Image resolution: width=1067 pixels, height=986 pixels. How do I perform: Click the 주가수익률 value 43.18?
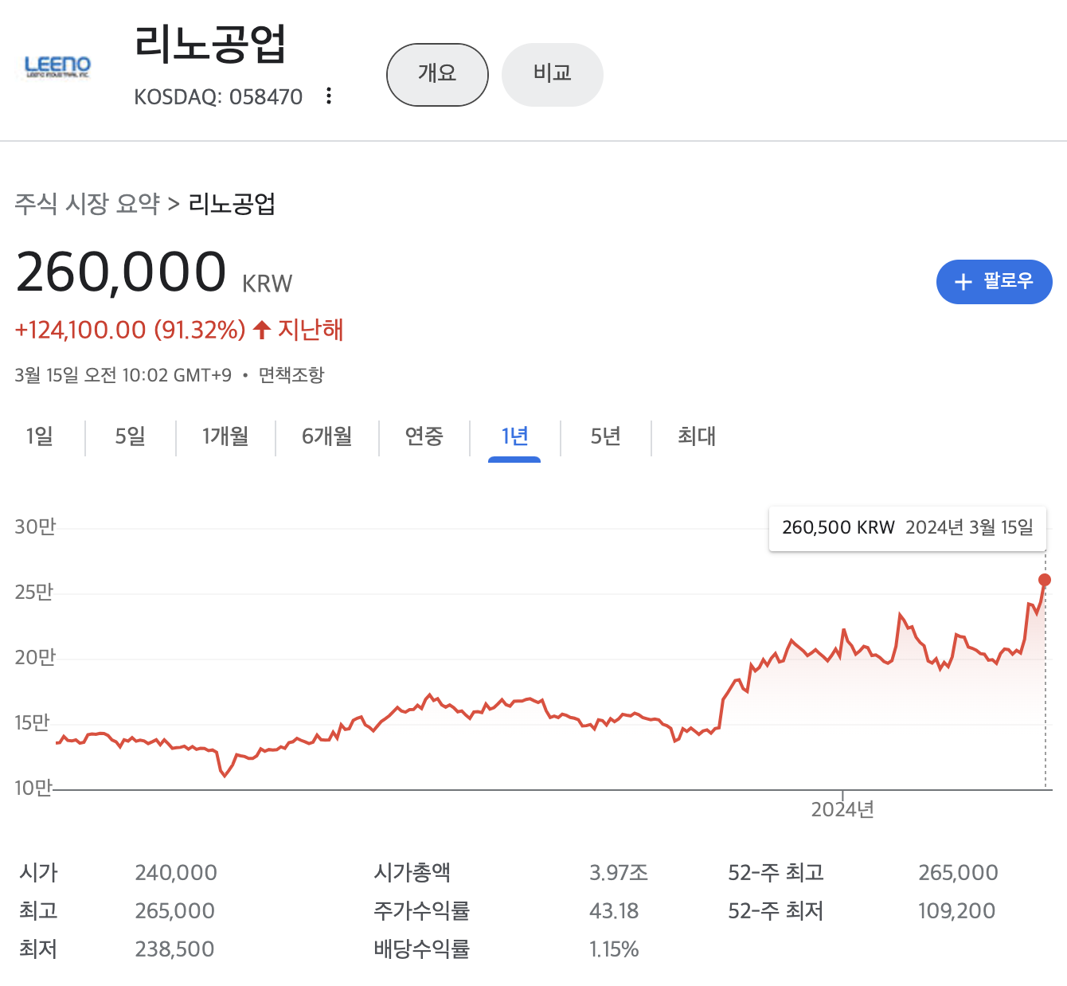click(x=614, y=911)
